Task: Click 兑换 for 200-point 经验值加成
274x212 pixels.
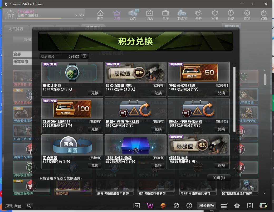Action: 221,166
